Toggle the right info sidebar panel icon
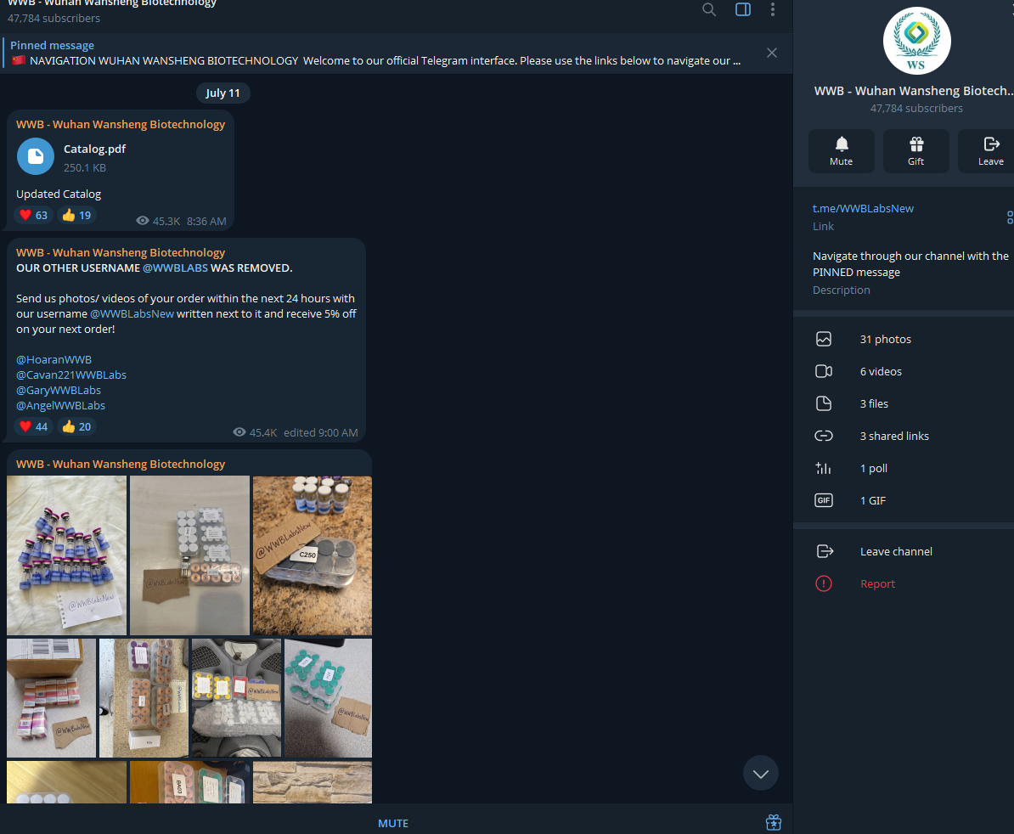 click(743, 9)
